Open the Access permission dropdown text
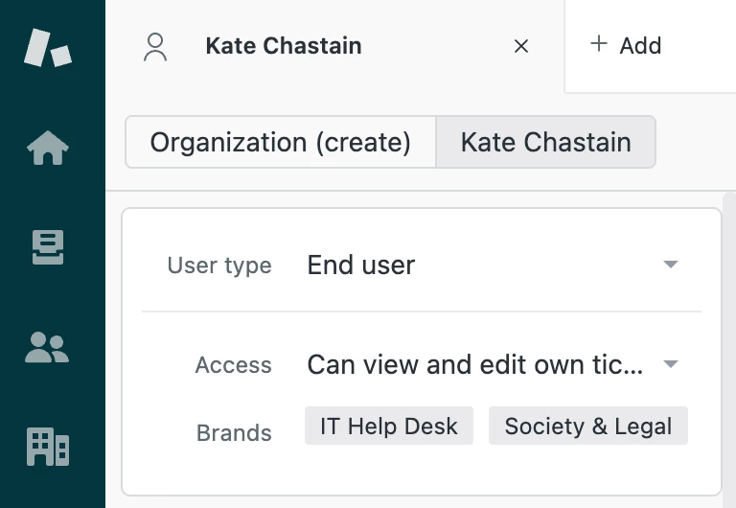Screen dimensions: 736x508 tap(474, 365)
